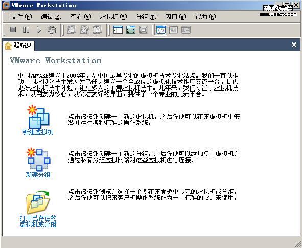
Task: Click the Power Off stop toolbar icon
Action: [13, 30]
